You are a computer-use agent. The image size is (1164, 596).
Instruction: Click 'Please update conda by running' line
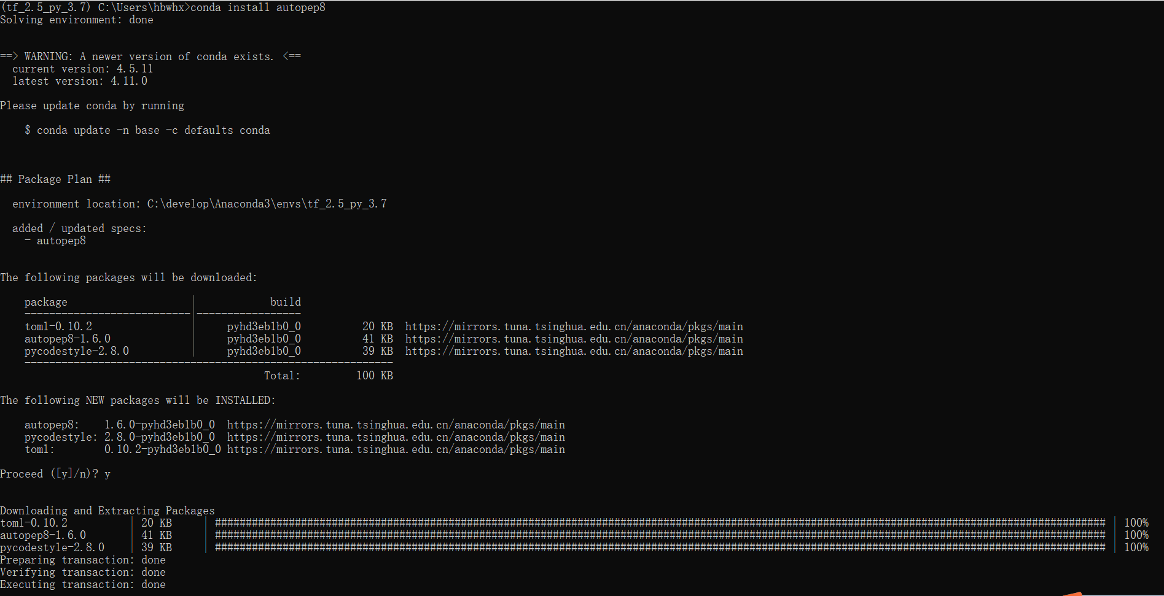[x=92, y=106]
